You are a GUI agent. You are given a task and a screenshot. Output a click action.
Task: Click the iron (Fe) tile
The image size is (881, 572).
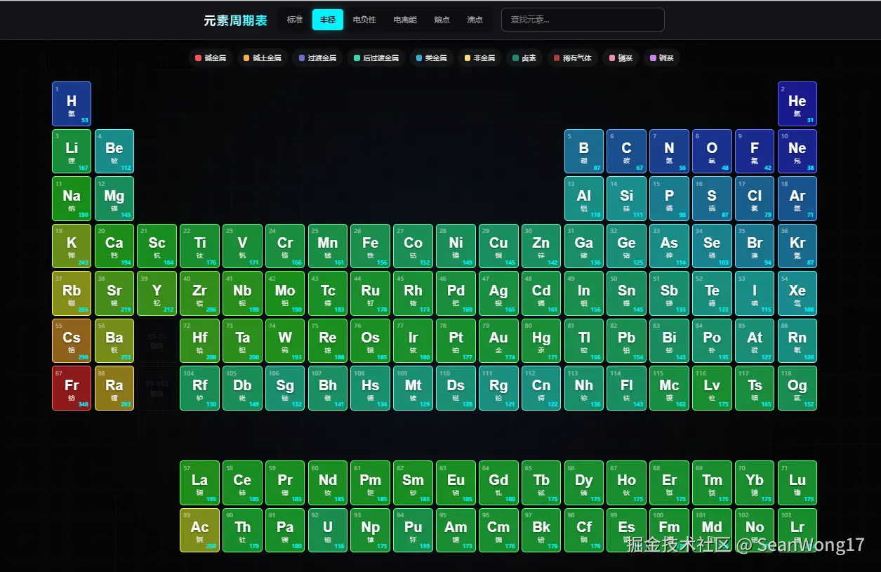pyautogui.click(x=370, y=246)
